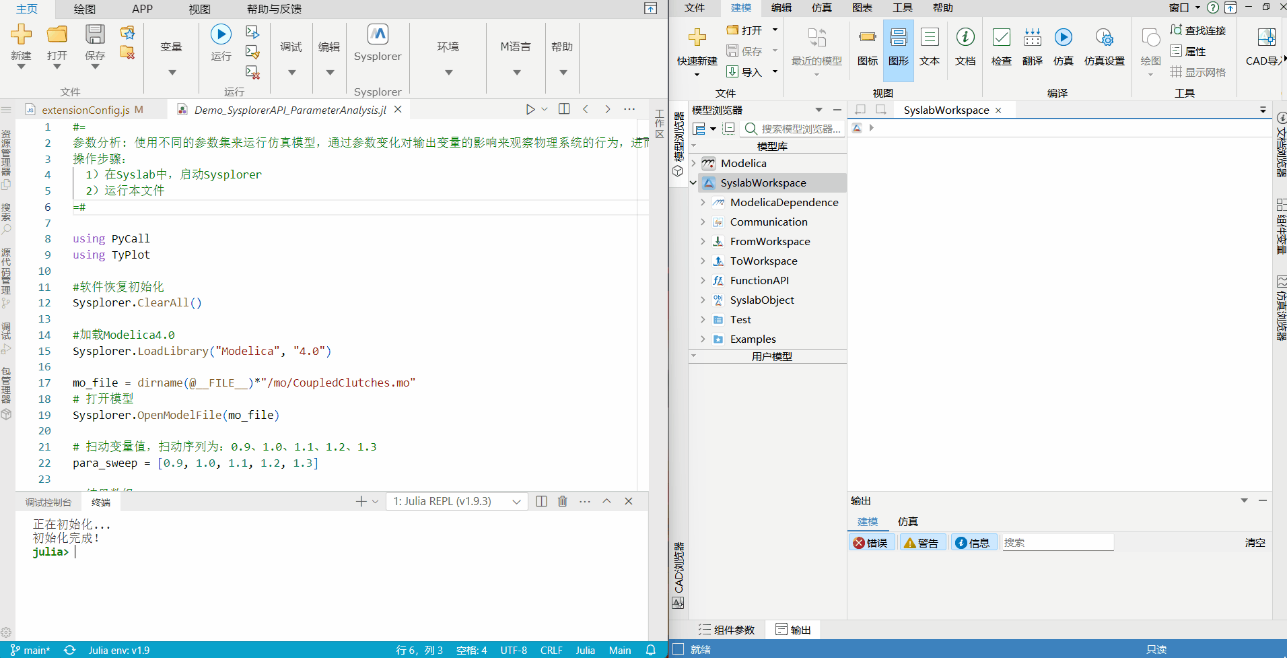The image size is (1287, 658).
Task: Click the 查找连接 find connection button
Action: [1198, 30]
